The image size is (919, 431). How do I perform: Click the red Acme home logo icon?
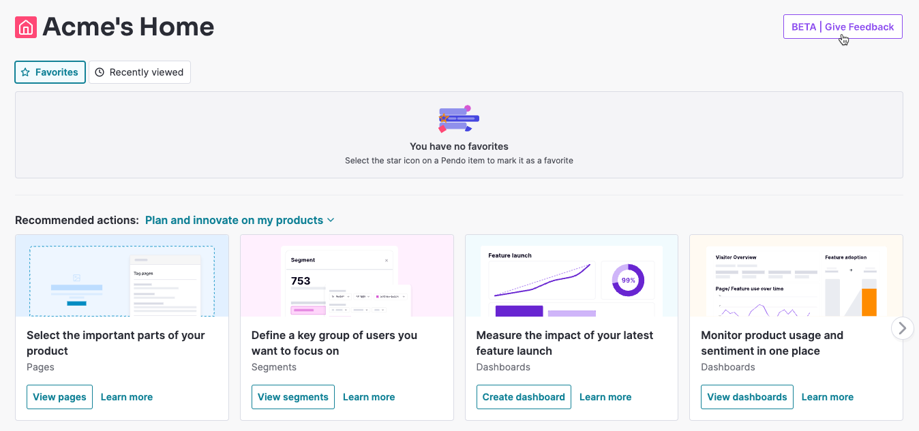pyautogui.click(x=25, y=27)
